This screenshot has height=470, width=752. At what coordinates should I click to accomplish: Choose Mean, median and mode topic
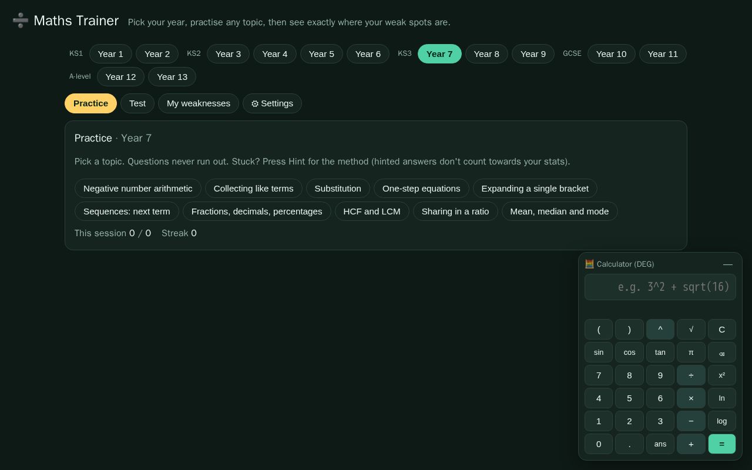[x=559, y=211]
